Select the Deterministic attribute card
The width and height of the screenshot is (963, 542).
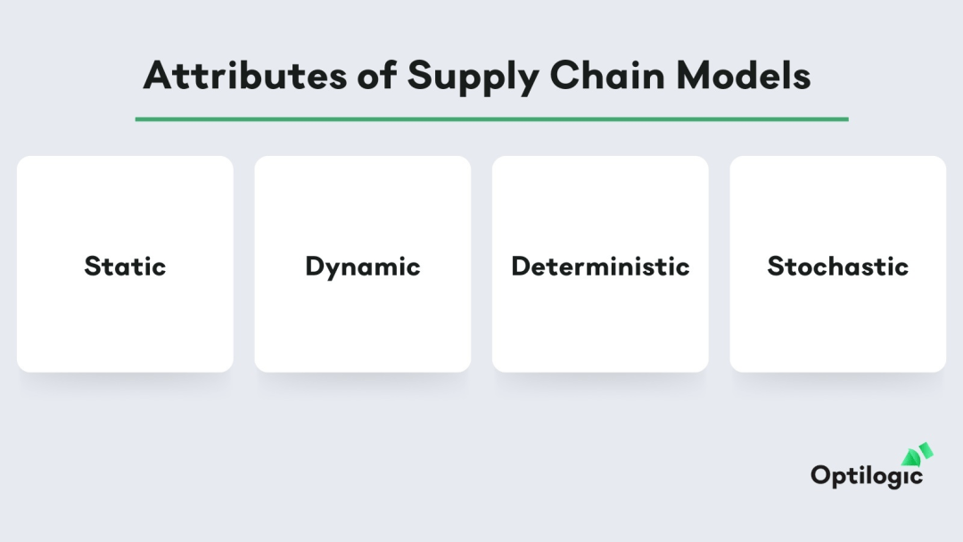(x=600, y=264)
